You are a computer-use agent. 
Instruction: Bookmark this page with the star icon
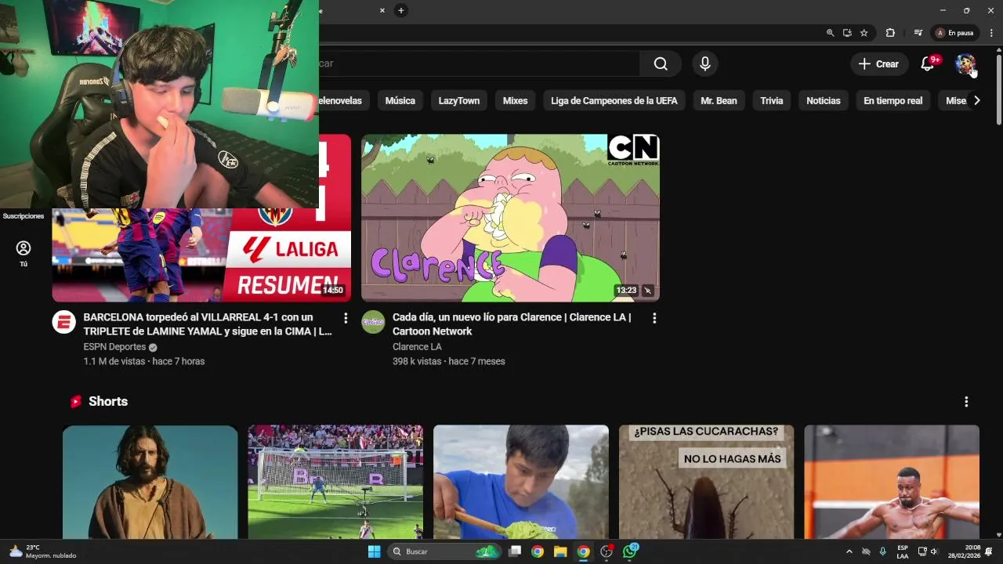(864, 33)
